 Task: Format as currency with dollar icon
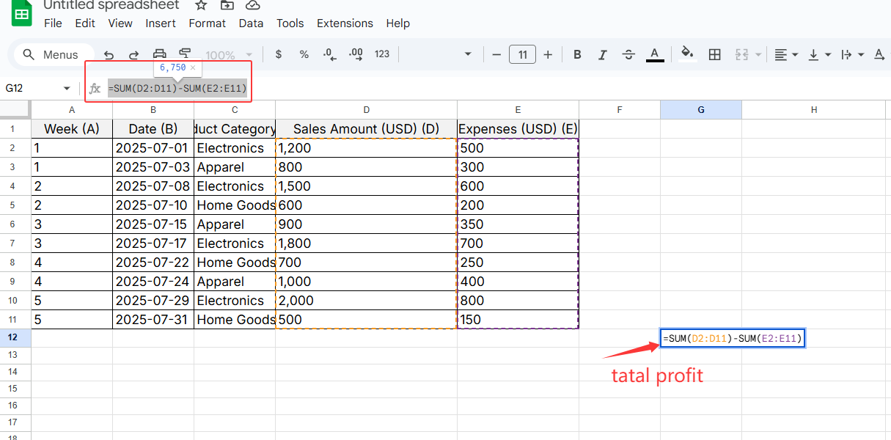(278, 54)
